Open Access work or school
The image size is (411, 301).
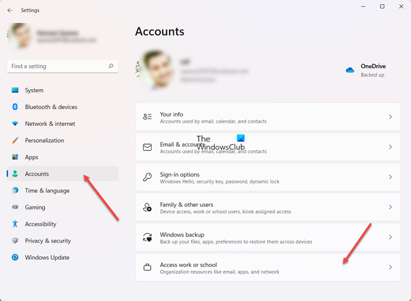pos(268,267)
